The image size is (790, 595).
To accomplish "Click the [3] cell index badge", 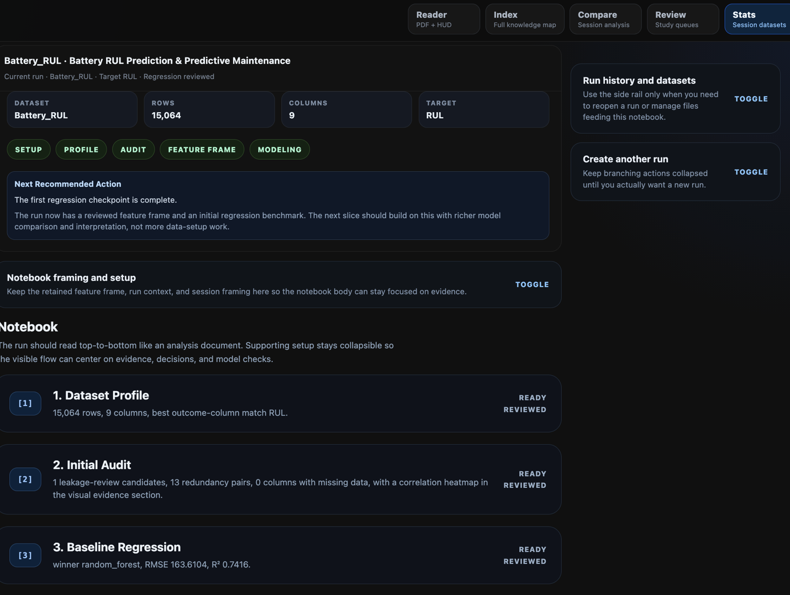I will pos(25,555).
